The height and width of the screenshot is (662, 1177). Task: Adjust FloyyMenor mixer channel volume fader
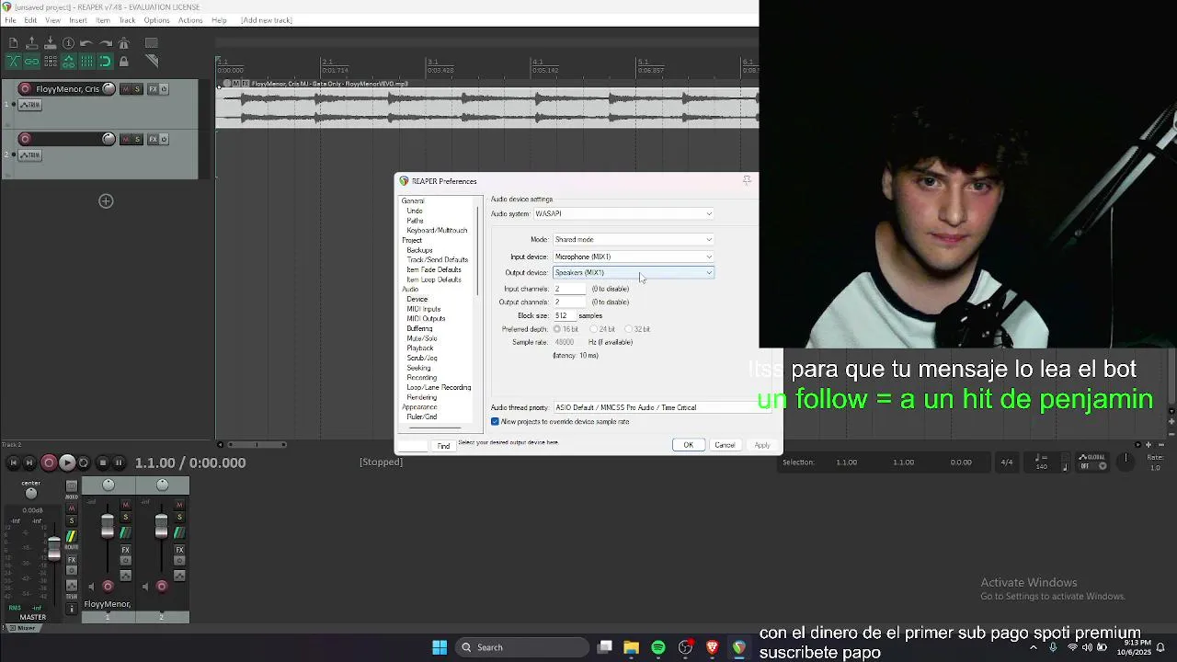(x=108, y=527)
